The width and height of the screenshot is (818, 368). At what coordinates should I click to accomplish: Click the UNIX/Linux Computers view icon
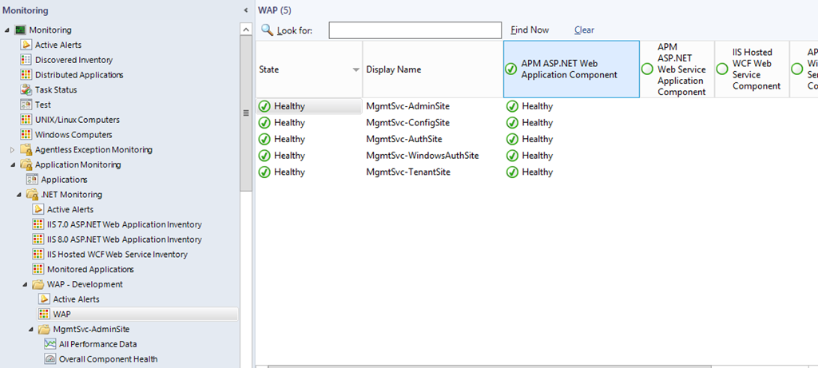click(x=26, y=120)
